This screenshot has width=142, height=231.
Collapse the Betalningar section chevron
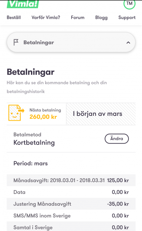point(128,43)
